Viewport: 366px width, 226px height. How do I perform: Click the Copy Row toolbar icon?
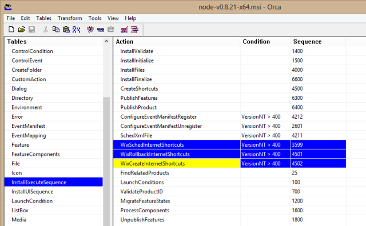click(101, 30)
